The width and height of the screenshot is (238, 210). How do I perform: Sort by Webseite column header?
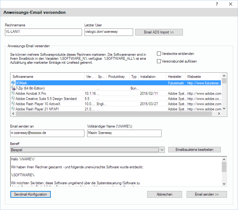(203, 76)
